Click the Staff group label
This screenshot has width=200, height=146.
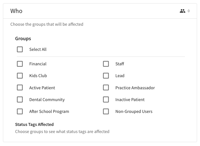tap(120, 64)
